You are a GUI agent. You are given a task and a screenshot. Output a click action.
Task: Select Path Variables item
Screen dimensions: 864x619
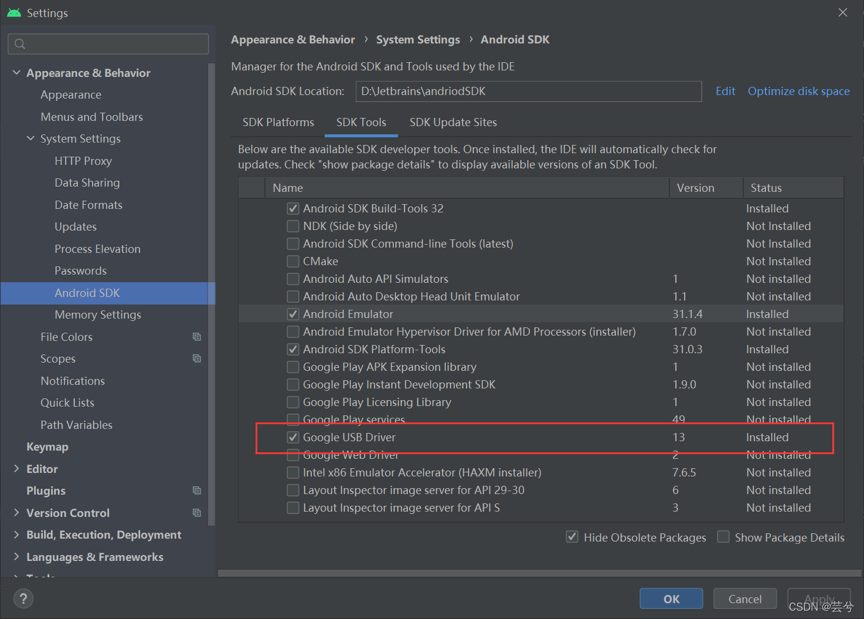[x=76, y=425]
